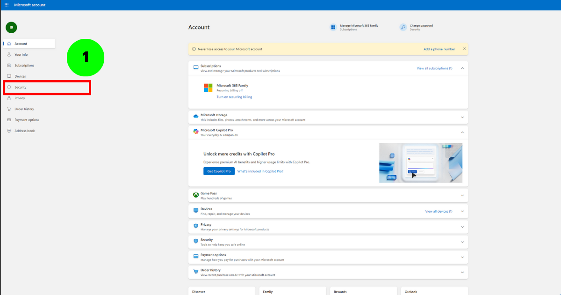Dismiss the yellow account access banner
This screenshot has width=561, height=295.
(x=464, y=49)
